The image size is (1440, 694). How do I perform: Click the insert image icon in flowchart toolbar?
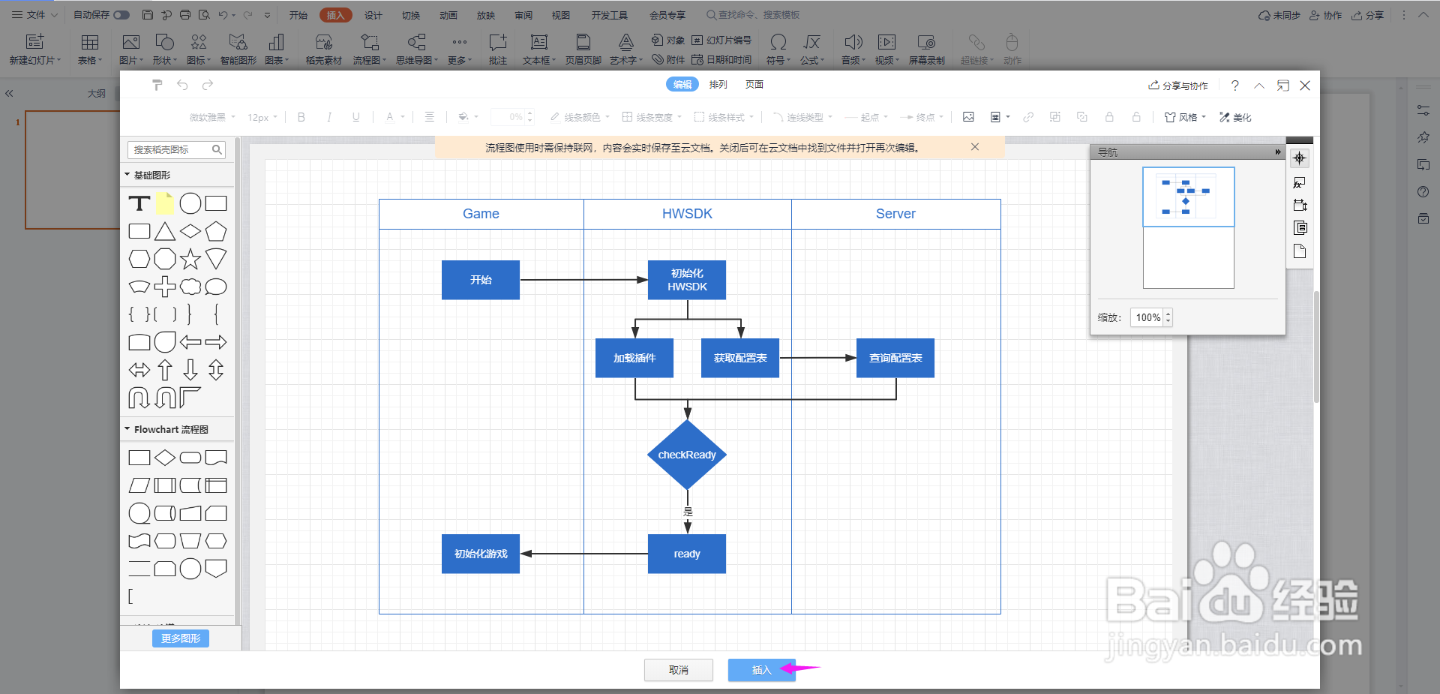coord(968,117)
